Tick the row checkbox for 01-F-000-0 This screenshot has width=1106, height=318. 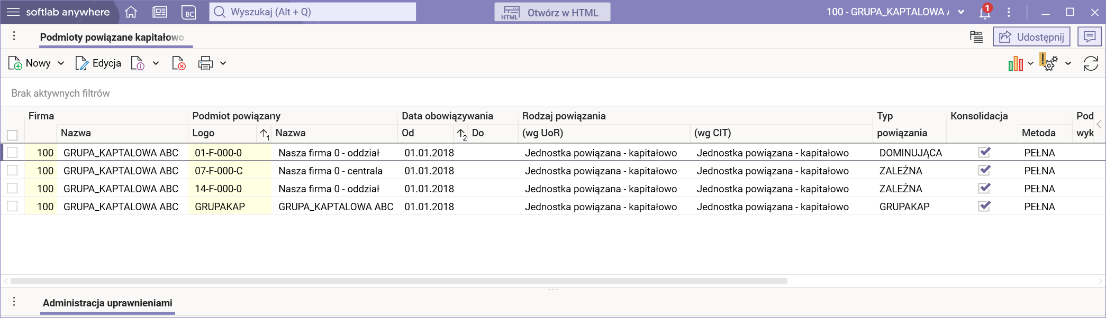pyautogui.click(x=12, y=152)
